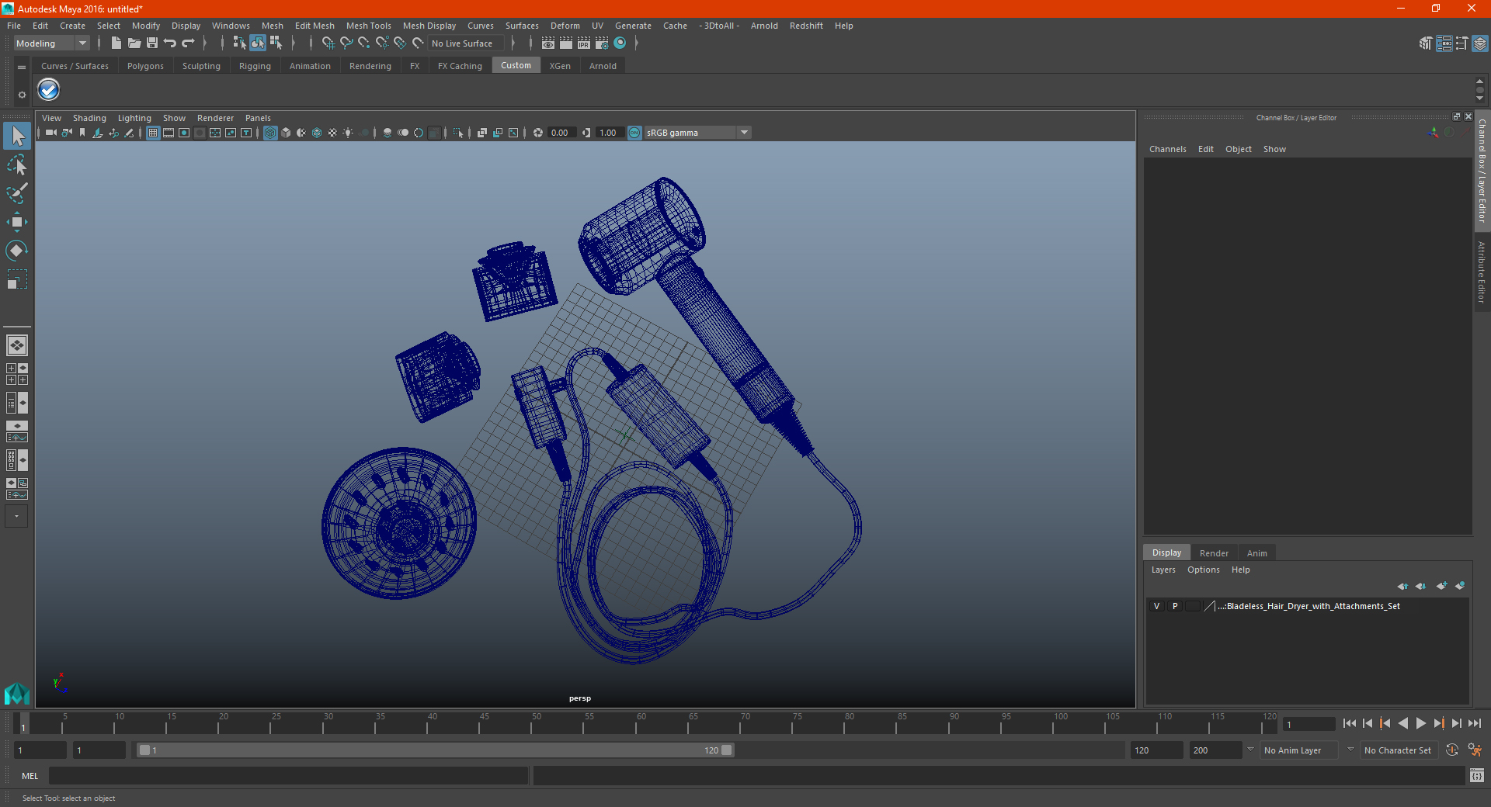
Task: Toggle the viewport grid display icon
Action: click(153, 133)
